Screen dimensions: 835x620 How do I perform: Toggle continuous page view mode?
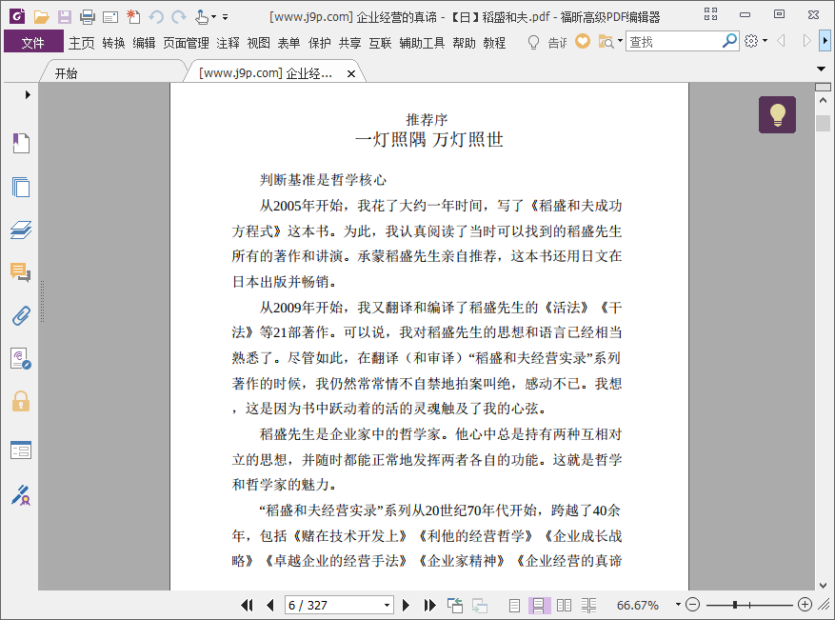coord(538,605)
